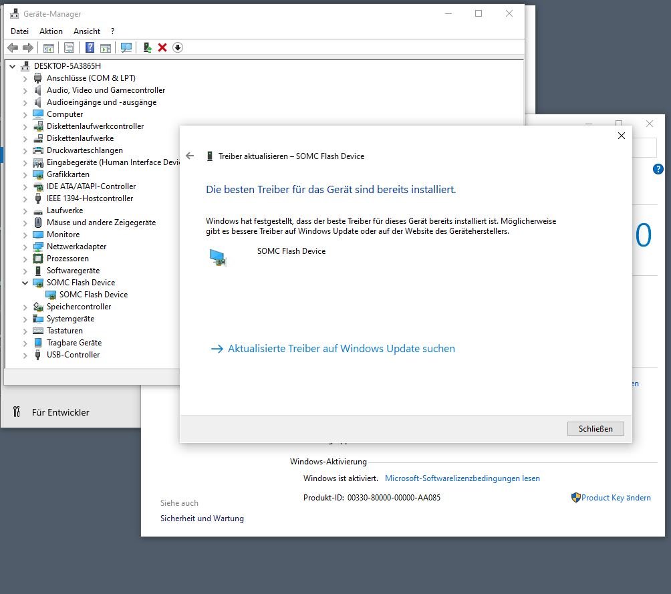The height and width of the screenshot is (594, 671).
Task: Expand the Computer category
Action: (x=25, y=115)
